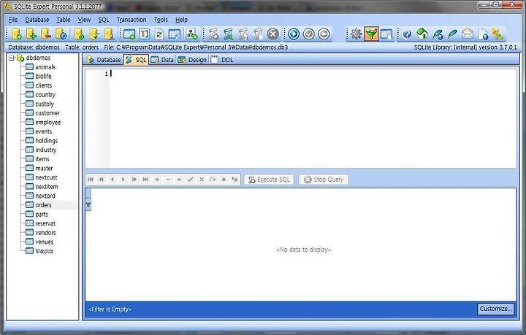Click the gray back-arrow rollback icon
Image resolution: width=526 pixels, height=335 pixels.
324,34
